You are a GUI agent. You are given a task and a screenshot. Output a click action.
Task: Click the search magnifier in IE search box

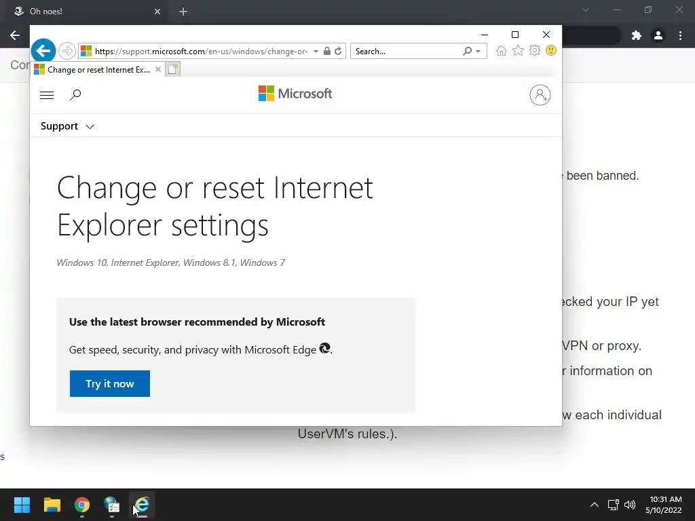467,51
